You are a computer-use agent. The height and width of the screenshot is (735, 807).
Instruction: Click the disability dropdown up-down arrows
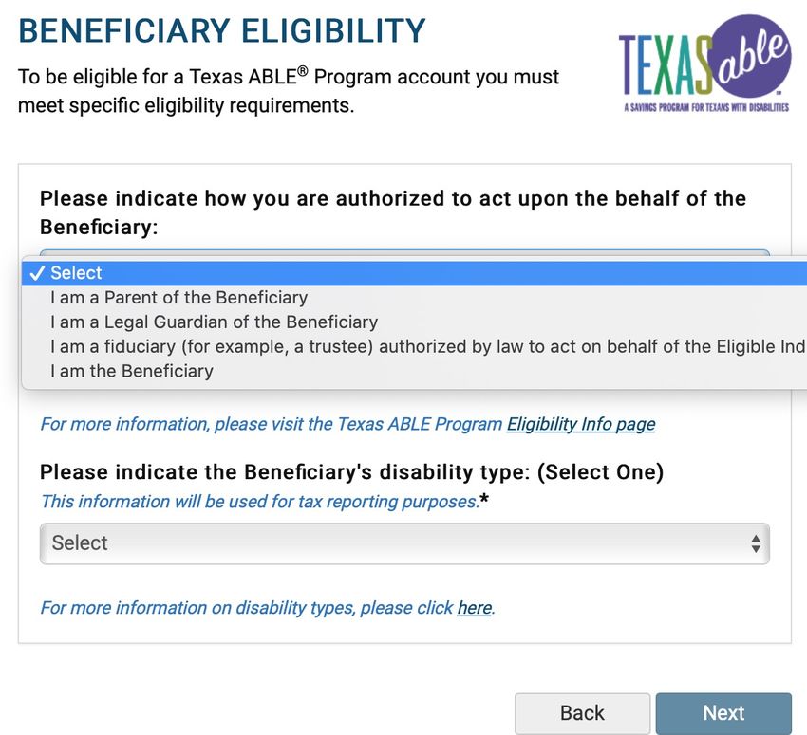756,543
